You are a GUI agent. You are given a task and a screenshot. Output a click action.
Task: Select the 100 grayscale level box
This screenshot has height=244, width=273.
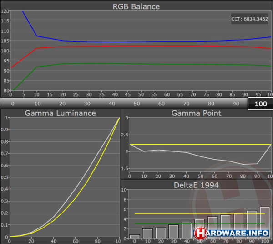[x=260, y=104]
